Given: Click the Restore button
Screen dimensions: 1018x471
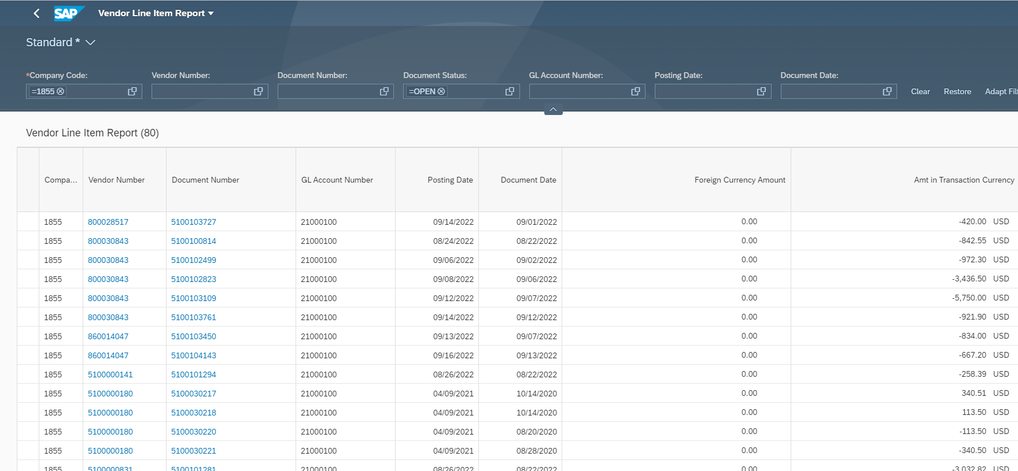Looking at the screenshot, I should click(x=957, y=91).
